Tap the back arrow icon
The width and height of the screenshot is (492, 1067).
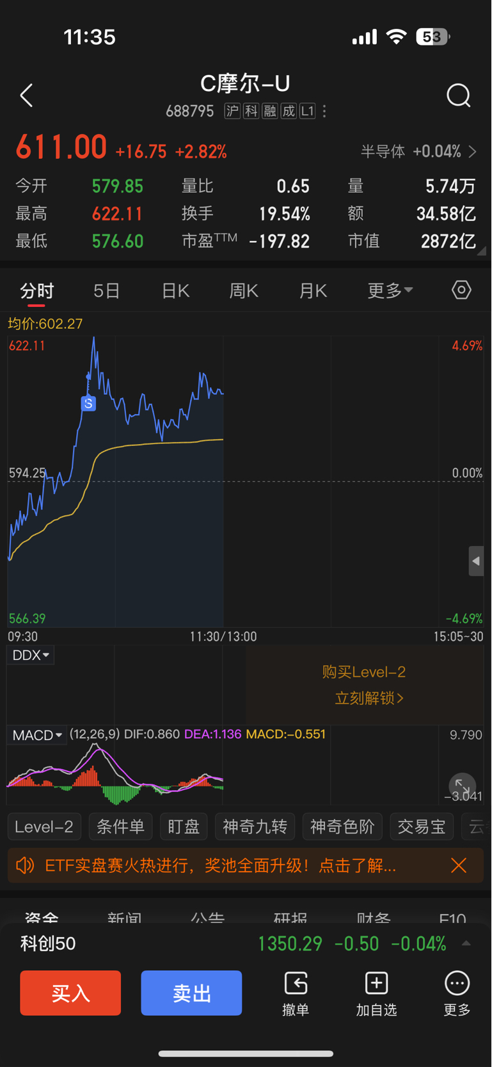(26, 95)
